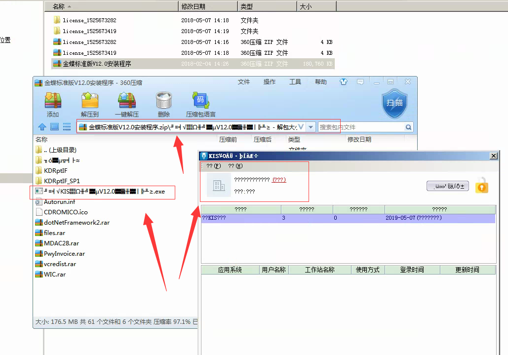The width and height of the screenshot is (508, 355).
Task: Switch to large icon view in 360压缩
Action: 54,127
